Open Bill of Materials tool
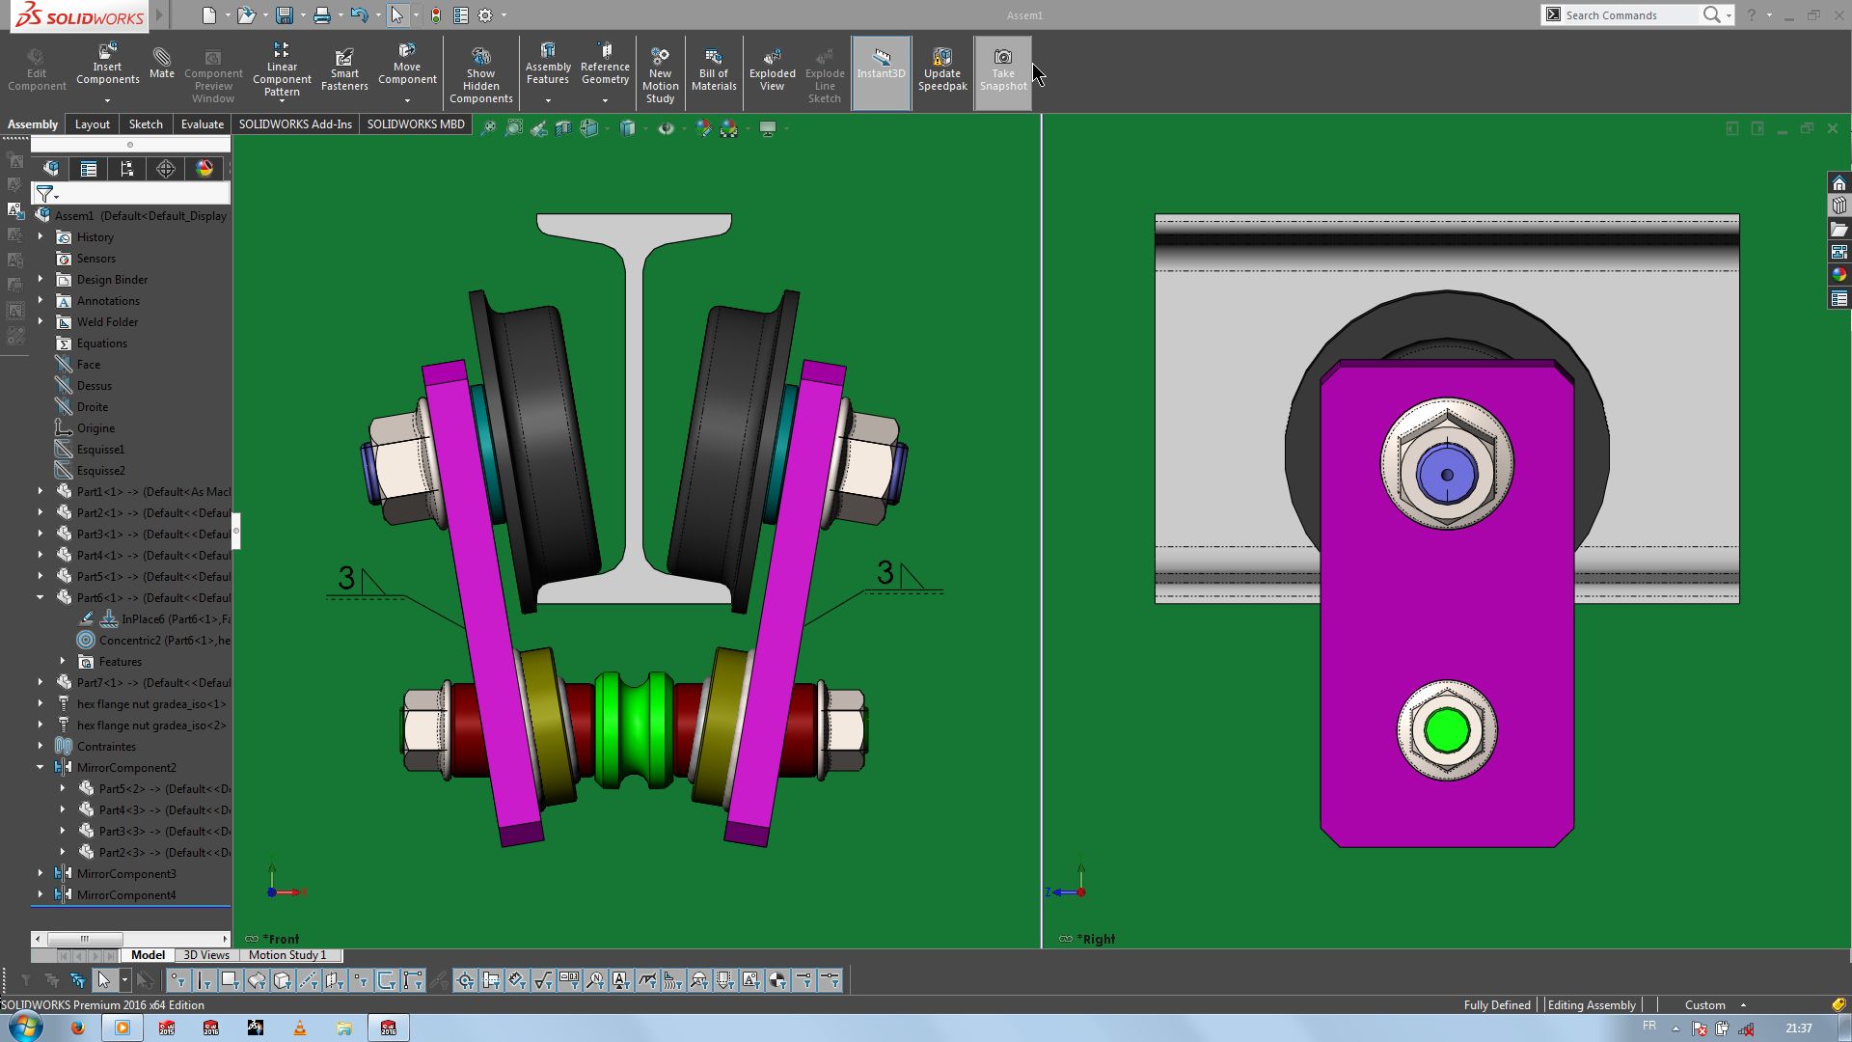Viewport: 1852px width, 1042px height. click(x=714, y=69)
